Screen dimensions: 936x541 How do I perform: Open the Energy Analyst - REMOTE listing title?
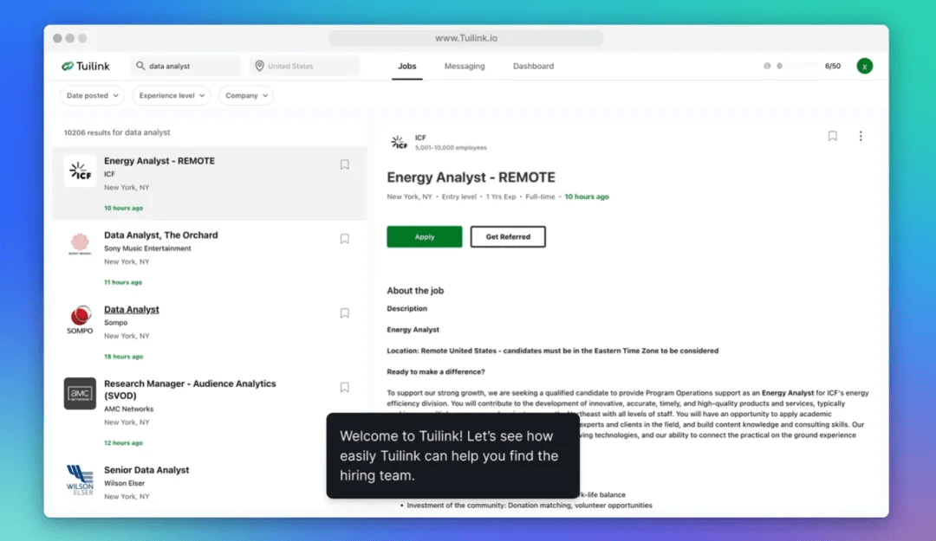[x=159, y=161]
